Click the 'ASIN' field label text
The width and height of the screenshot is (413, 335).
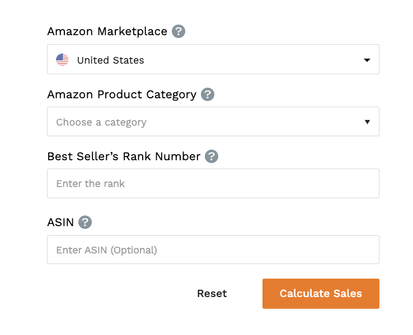tap(60, 222)
